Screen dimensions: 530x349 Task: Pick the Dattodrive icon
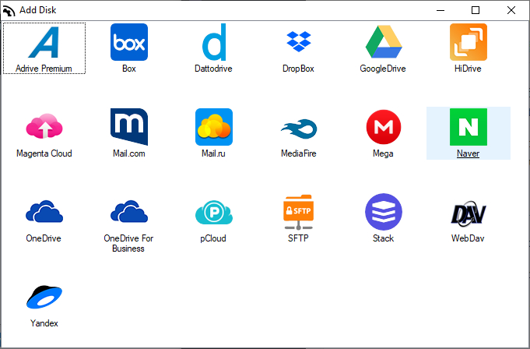pyautogui.click(x=214, y=43)
